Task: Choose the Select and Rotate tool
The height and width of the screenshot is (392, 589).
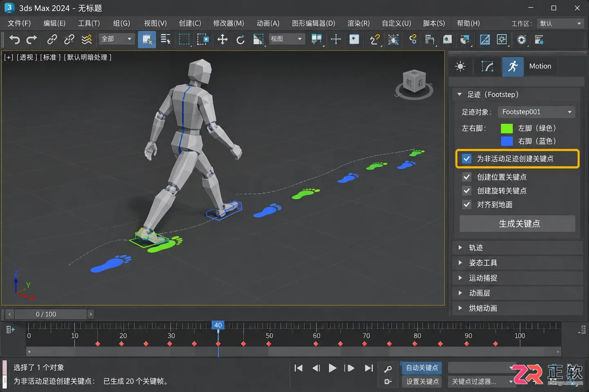Action: point(241,40)
